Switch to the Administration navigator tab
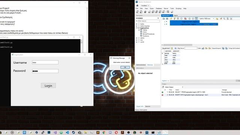The height and width of the screenshot is (135, 240). [141, 65]
